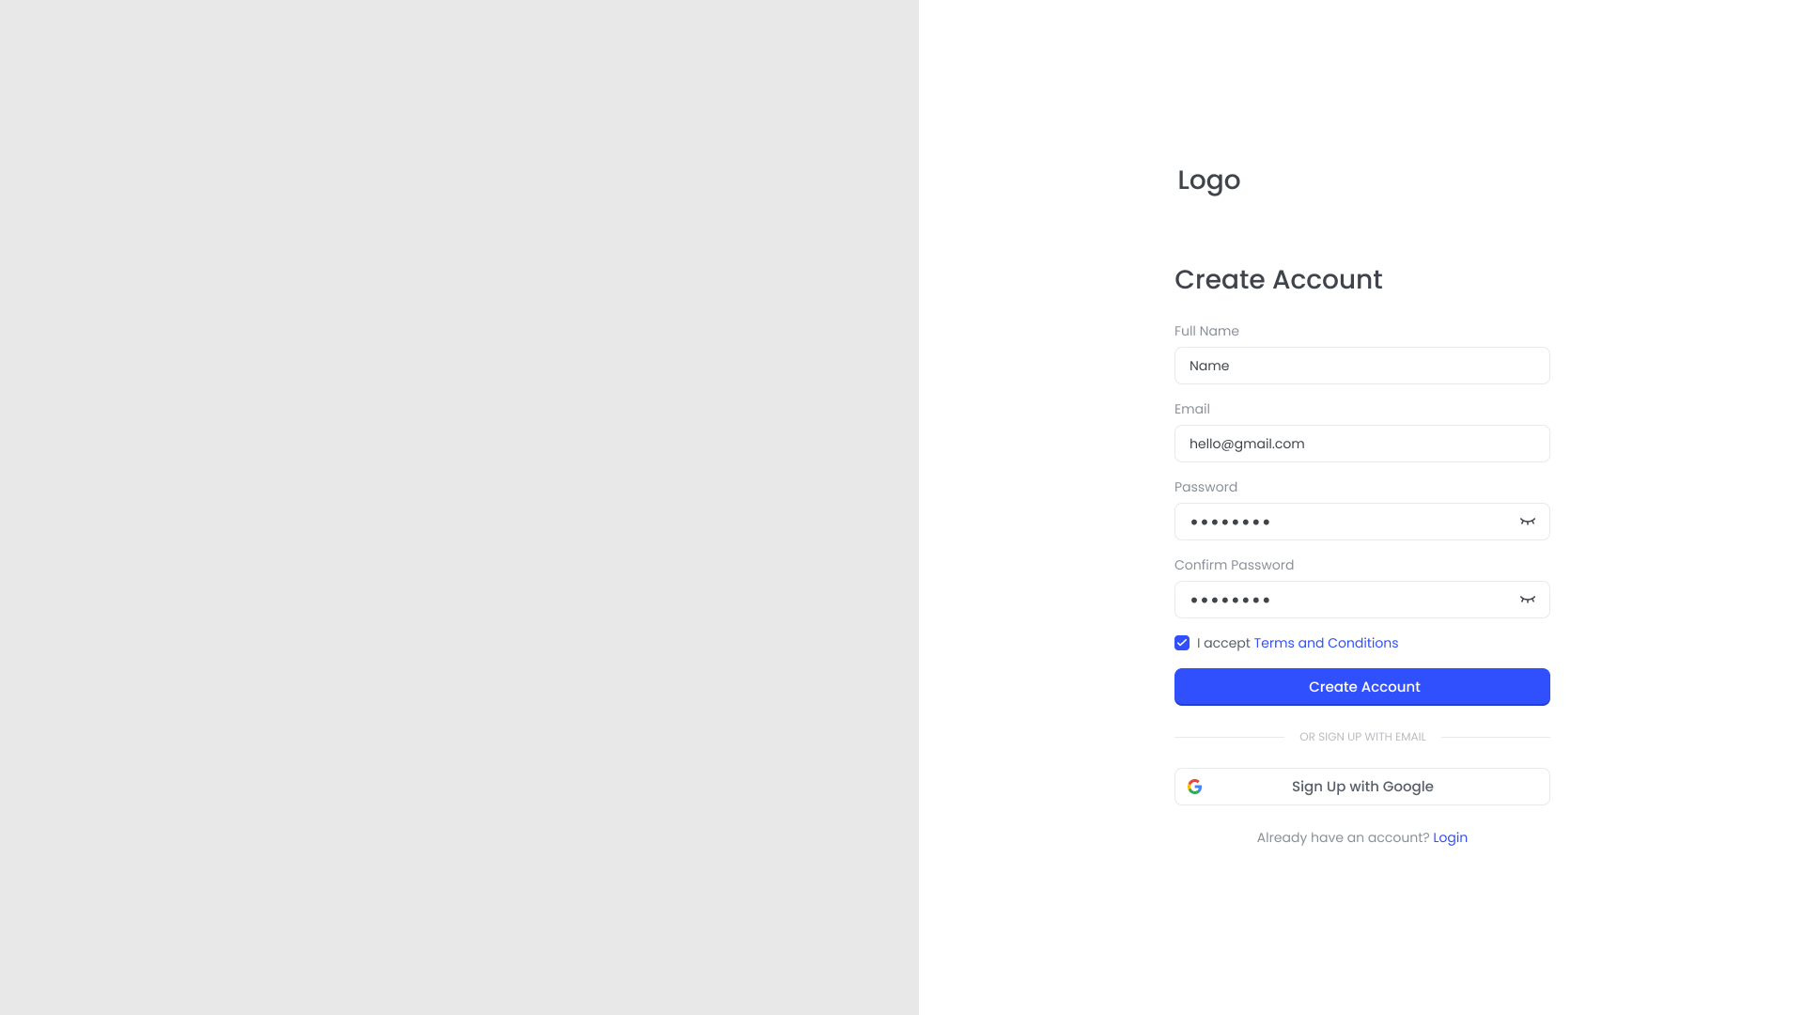Click the Email label
Image resolution: width=1804 pixels, height=1015 pixels.
[1192, 409]
